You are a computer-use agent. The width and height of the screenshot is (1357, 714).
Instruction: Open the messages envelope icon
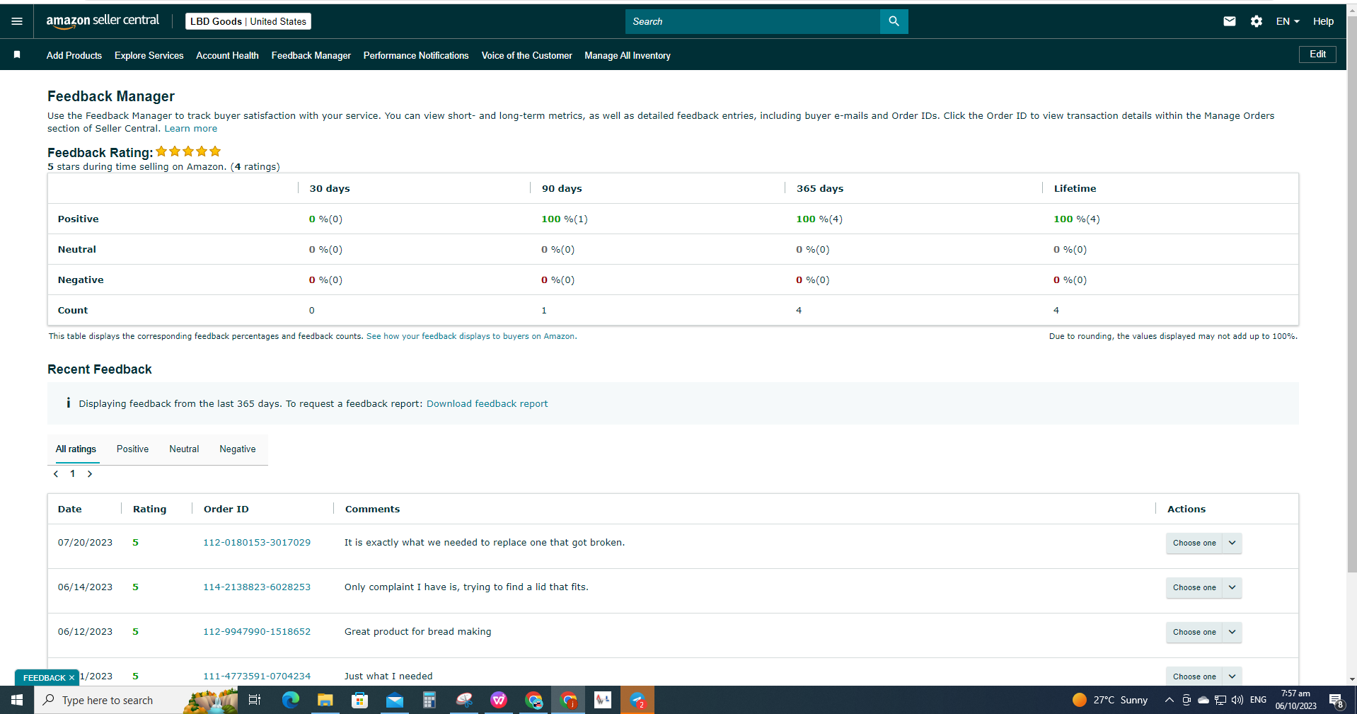(x=1230, y=21)
